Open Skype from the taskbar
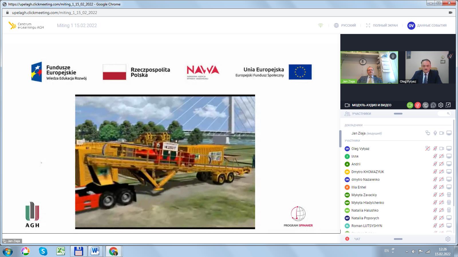The width and height of the screenshot is (458, 257). click(x=43, y=251)
